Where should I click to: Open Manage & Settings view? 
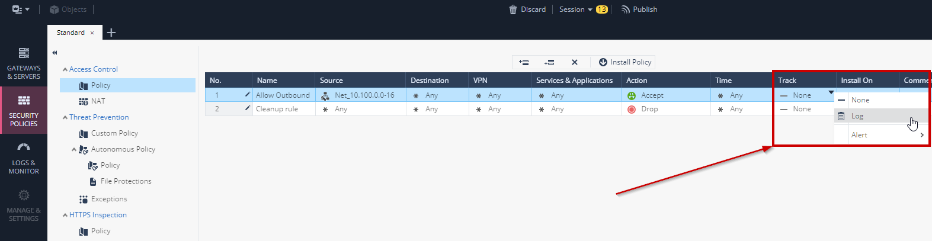(x=24, y=205)
